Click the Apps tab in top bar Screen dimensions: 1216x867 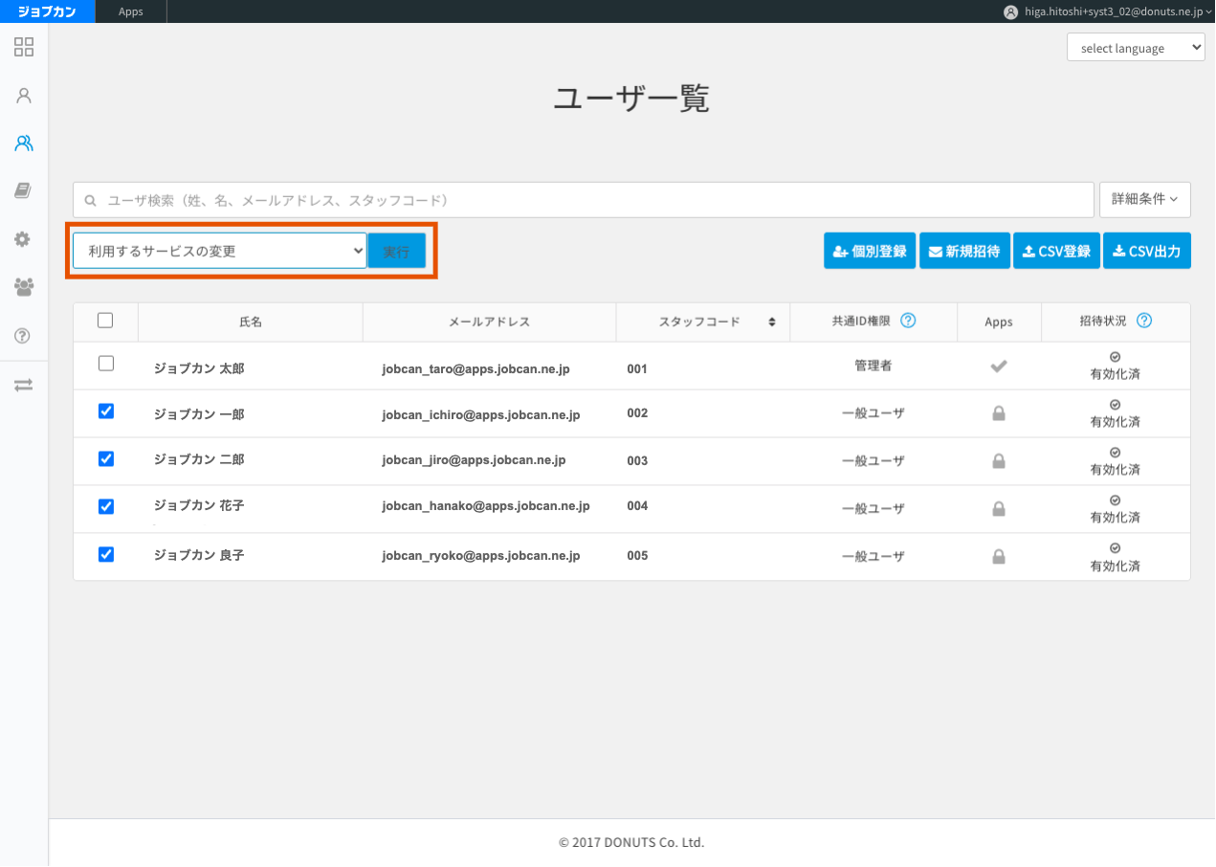(131, 11)
